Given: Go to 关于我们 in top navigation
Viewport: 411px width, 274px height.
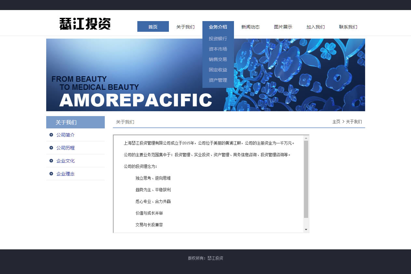Looking at the screenshot, I should tap(185, 27).
